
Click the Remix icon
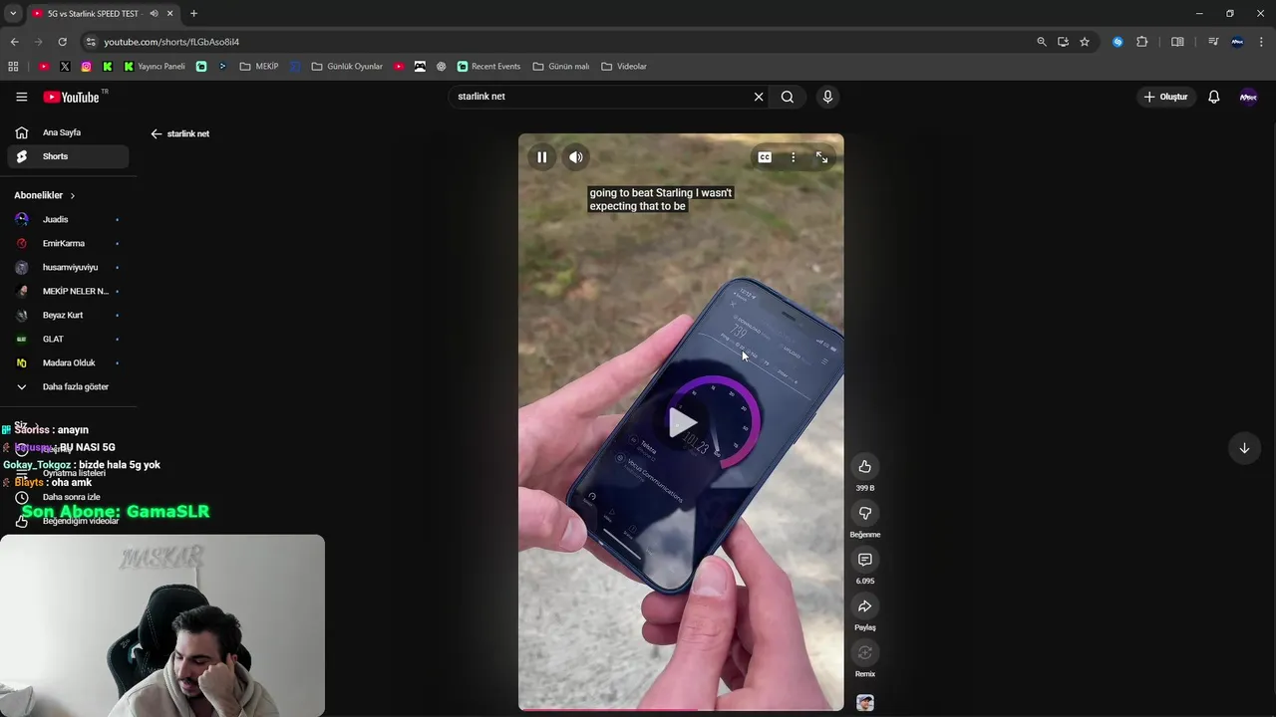[x=864, y=653]
